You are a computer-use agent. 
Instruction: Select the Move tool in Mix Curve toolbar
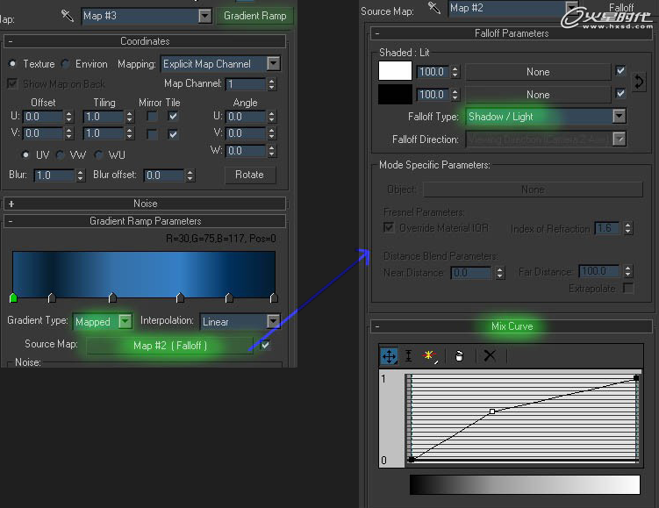pyautogui.click(x=389, y=355)
